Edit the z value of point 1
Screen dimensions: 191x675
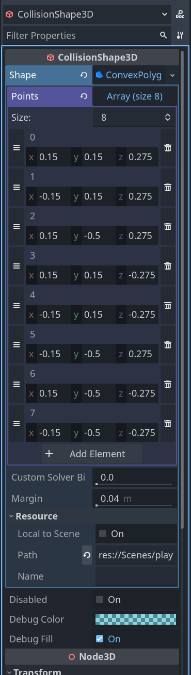[x=137, y=196]
